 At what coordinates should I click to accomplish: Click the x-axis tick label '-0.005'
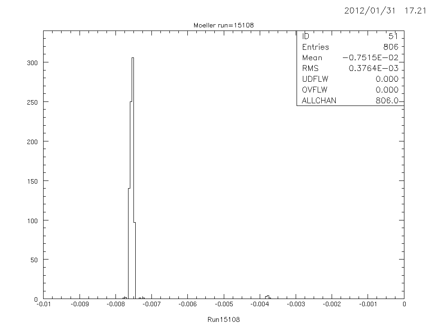coord(224,304)
